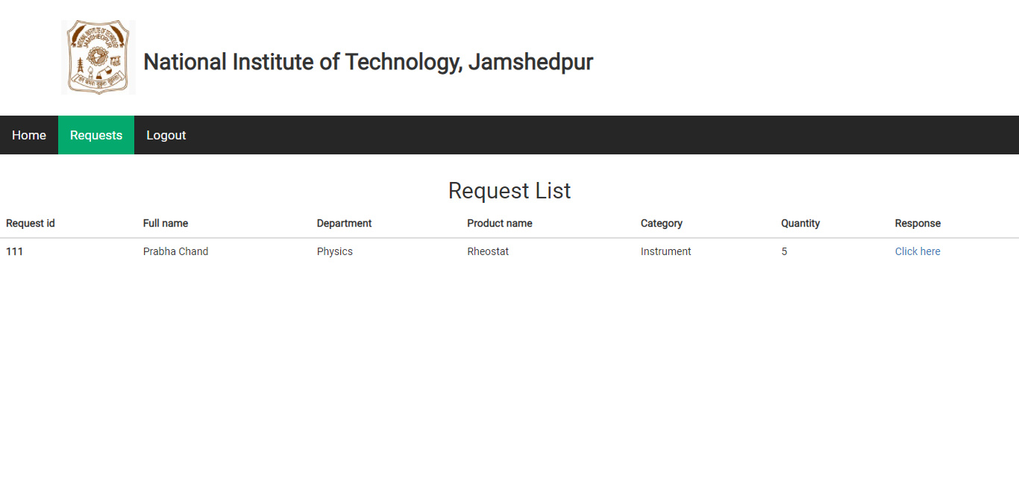The height and width of the screenshot is (490, 1019).
Task: Click Instrument in the Category column
Action: point(665,251)
